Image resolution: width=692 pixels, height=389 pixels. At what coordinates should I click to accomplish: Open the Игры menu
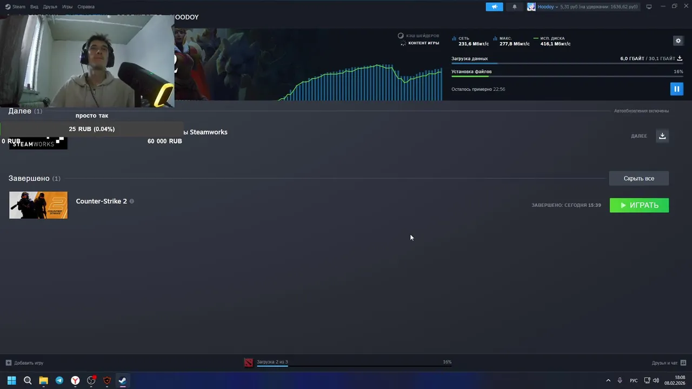point(67,6)
